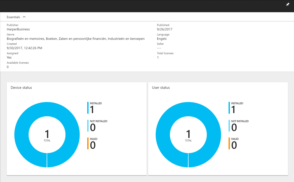The width and height of the screenshot is (294, 182).
Task: Open the User status tile title
Action: (161, 88)
